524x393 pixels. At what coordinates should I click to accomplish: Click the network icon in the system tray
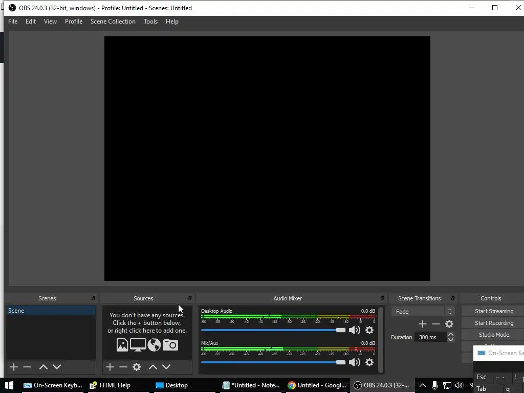tap(447, 385)
